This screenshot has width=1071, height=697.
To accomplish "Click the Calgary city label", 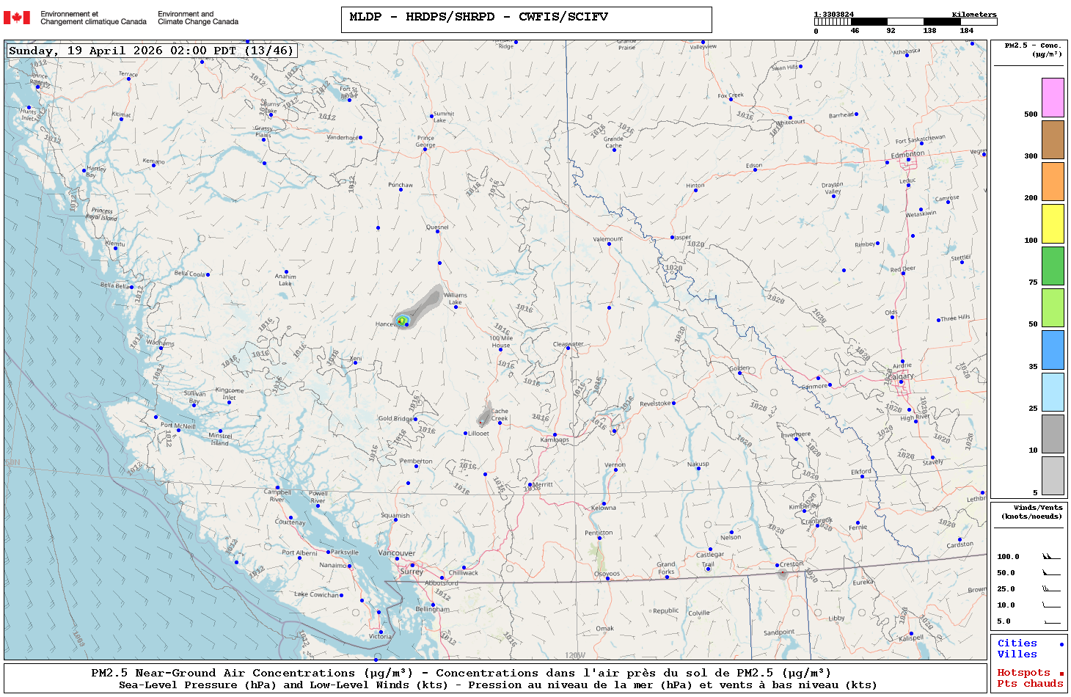I will coord(902,376).
